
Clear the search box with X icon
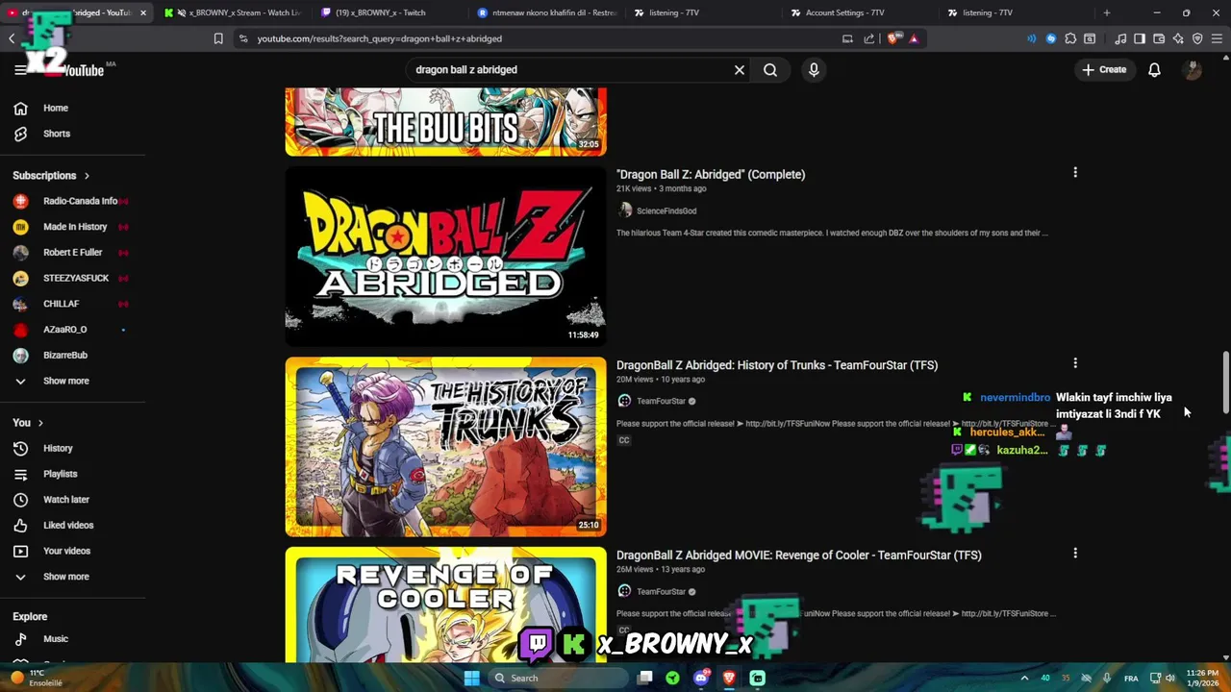click(740, 69)
